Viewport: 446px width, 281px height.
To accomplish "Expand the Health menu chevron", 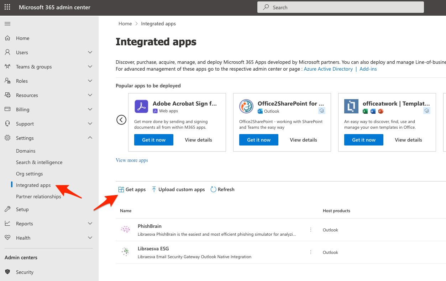I will click(90, 238).
